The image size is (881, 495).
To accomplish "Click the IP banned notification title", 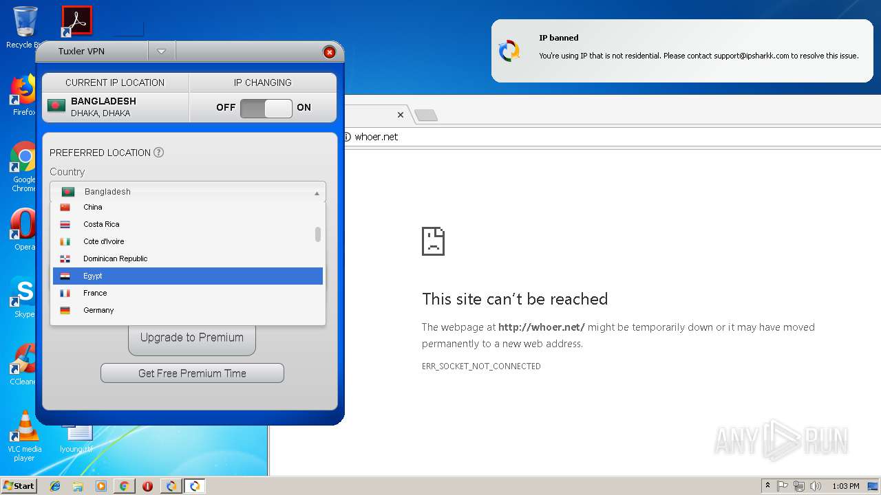I will (559, 38).
